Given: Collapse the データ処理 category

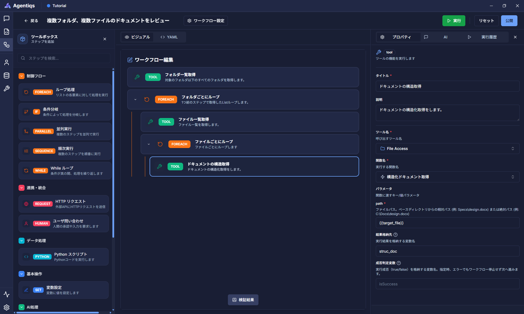Looking at the screenshot, I should 22,241.
